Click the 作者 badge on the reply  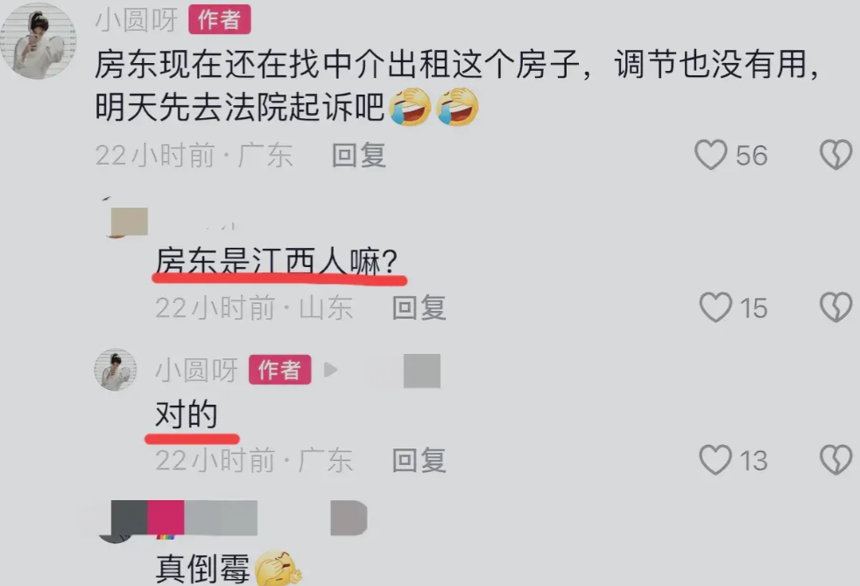[x=279, y=370]
